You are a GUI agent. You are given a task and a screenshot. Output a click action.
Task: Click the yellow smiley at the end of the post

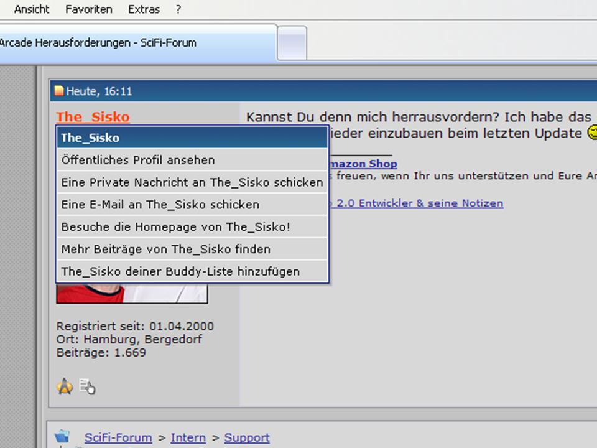pyautogui.click(x=592, y=133)
